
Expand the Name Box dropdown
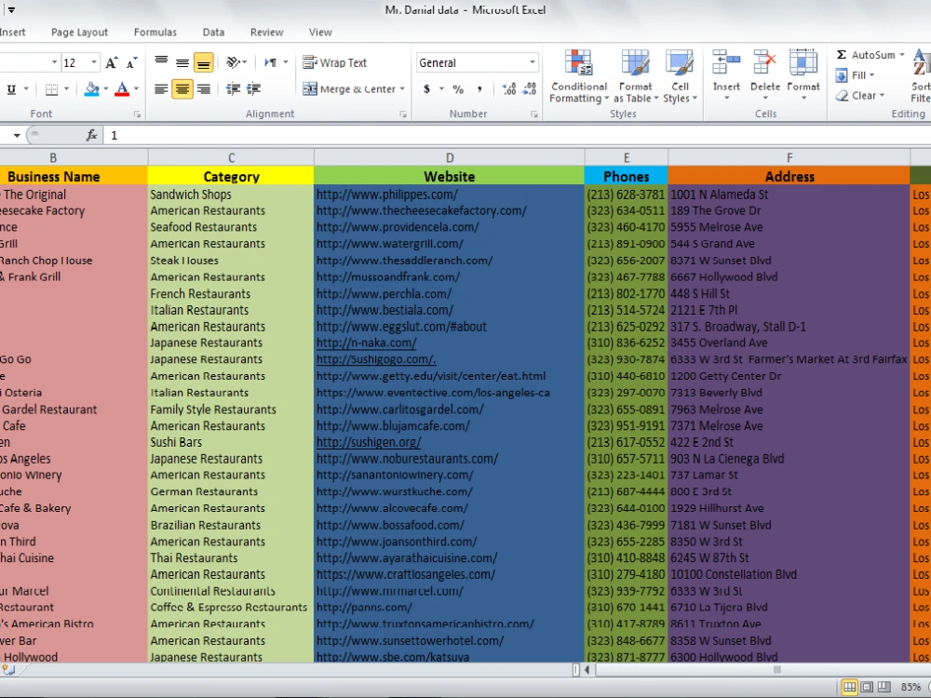pyautogui.click(x=17, y=135)
